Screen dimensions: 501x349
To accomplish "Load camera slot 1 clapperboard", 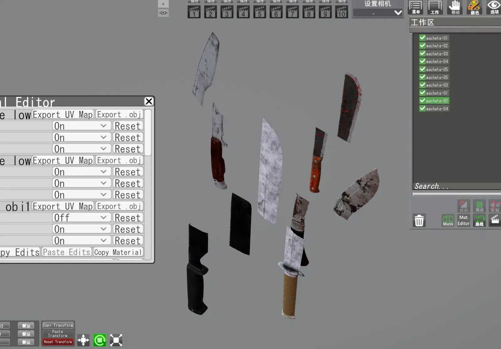I will [x=194, y=12].
